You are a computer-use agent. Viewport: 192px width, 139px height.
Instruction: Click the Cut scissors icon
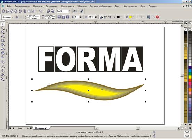(21, 11)
